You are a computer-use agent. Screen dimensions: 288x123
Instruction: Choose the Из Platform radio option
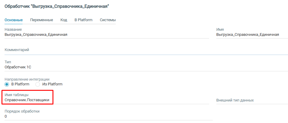coord(38,84)
